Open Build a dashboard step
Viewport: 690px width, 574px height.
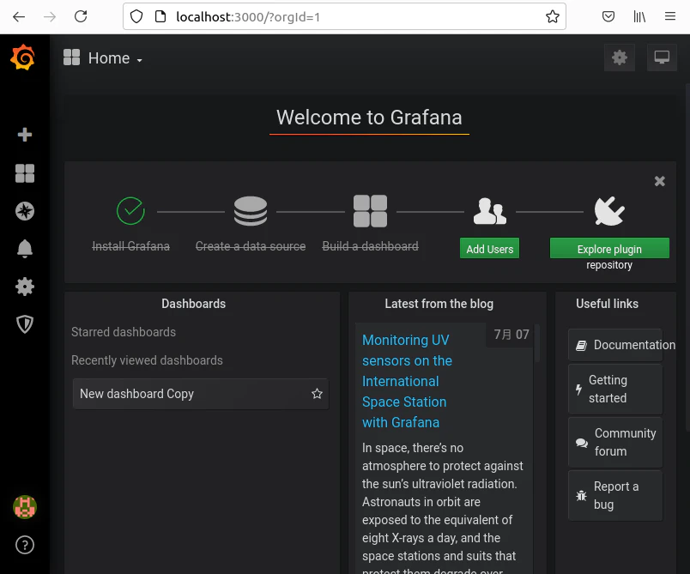click(x=370, y=246)
